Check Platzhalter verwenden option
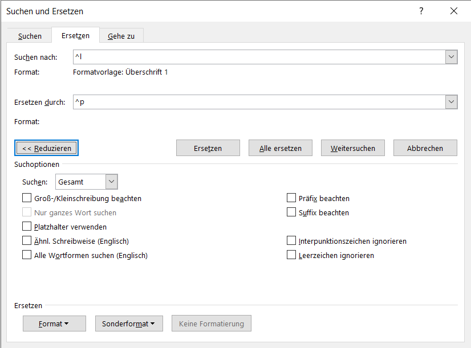This screenshot has width=471, height=348. [x=26, y=226]
